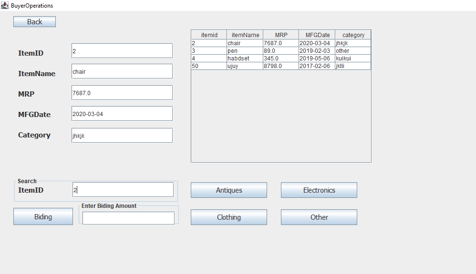
Task: Select the date cell '2019-05-06'
Action: tap(317, 59)
